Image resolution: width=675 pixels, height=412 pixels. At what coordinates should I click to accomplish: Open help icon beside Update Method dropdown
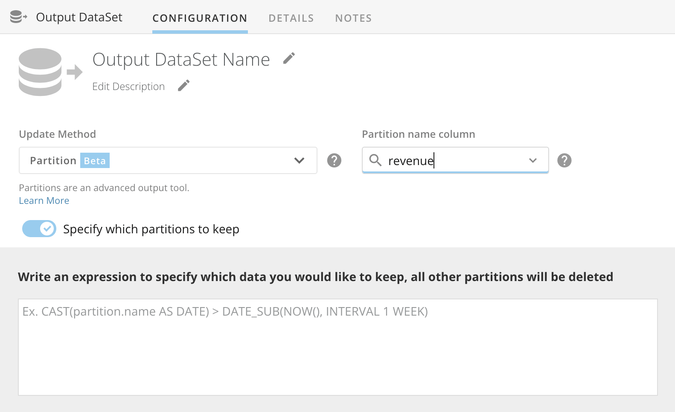pos(334,160)
